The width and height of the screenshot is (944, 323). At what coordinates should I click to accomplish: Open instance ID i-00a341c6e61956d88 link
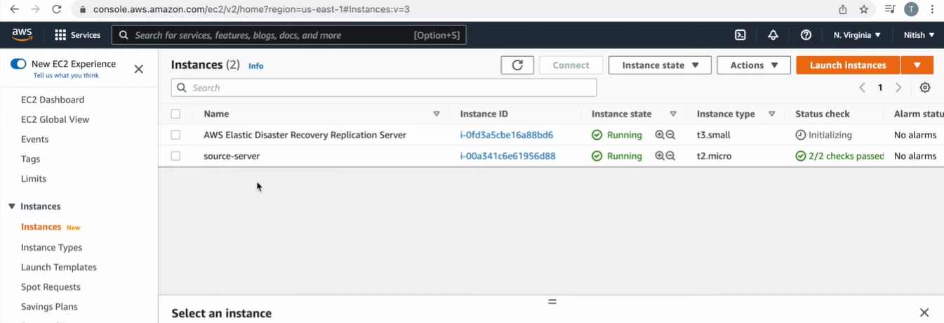coord(508,156)
